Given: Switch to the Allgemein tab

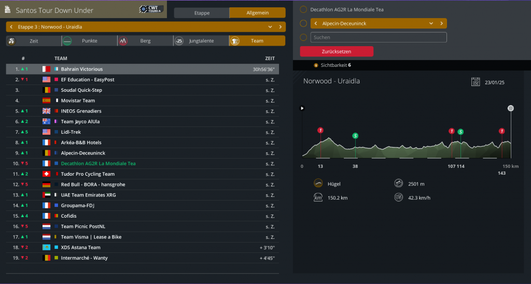Looking at the screenshot, I should 257,13.
